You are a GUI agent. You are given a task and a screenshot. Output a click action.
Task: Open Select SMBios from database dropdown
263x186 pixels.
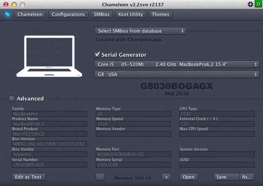pyautogui.click(x=140, y=31)
